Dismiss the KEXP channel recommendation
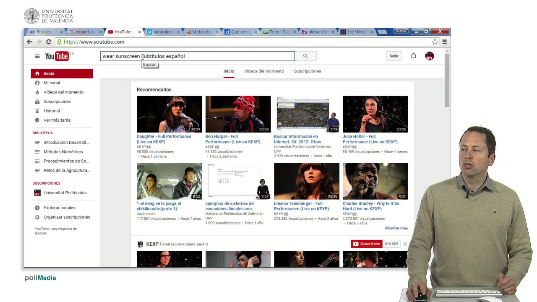 tap(405, 244)
